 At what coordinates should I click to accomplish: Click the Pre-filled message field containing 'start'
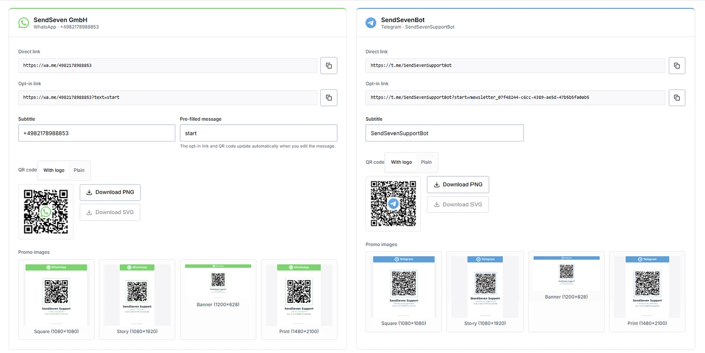259,133
